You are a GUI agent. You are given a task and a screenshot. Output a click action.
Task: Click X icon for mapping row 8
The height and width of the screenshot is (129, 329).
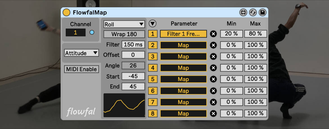[213, 114]
